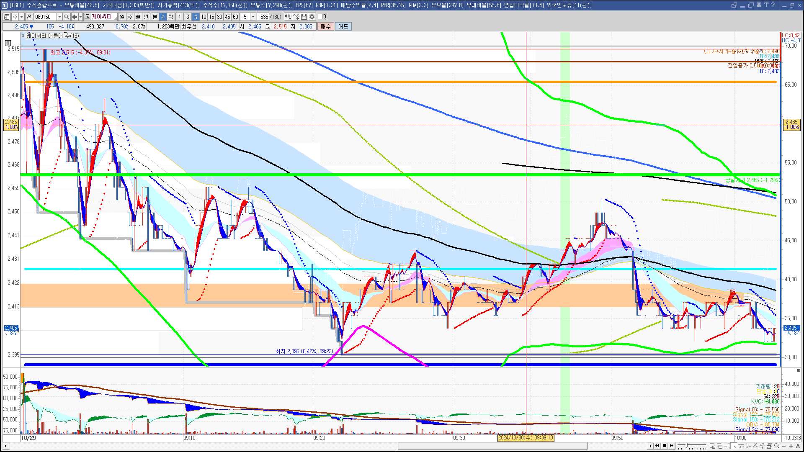
Task: Click the stock search magnifier icon
Action: [x=66, y=17]
